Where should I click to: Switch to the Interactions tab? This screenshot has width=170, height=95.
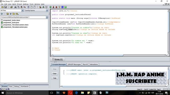(x=94, y=64)
